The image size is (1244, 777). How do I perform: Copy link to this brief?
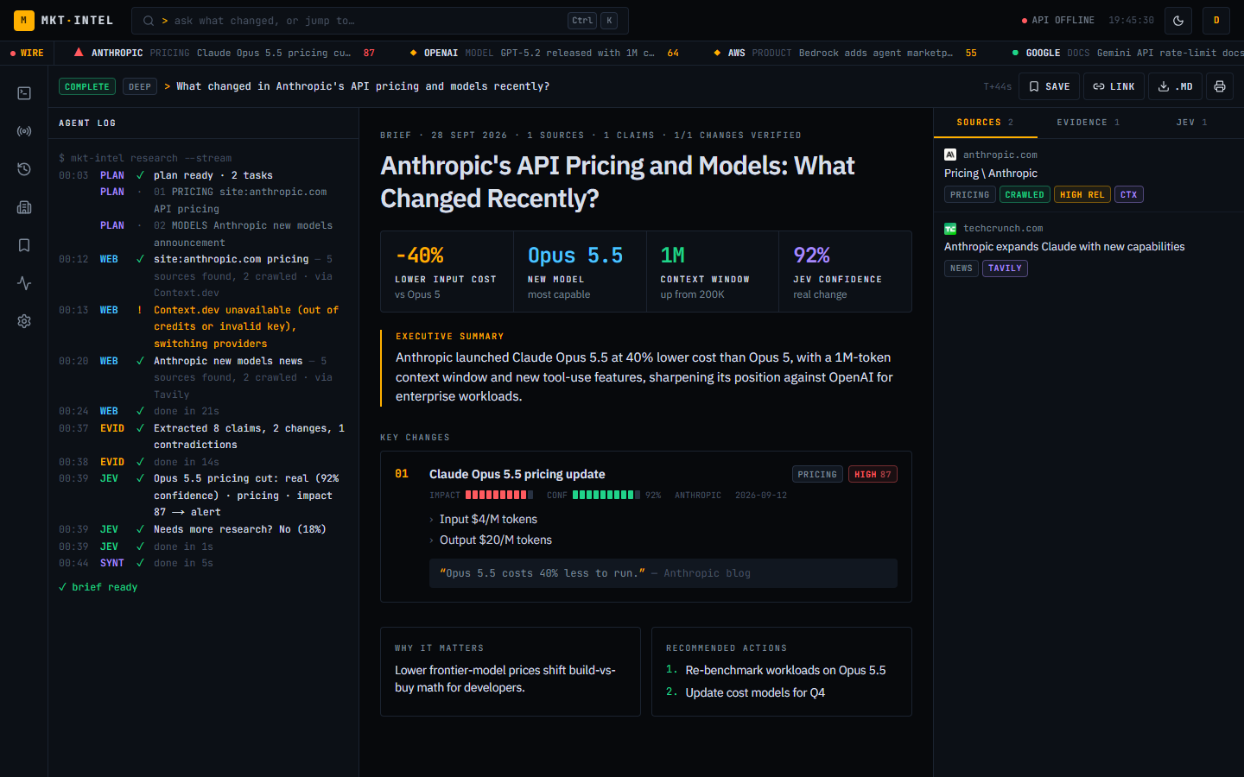(x=1114, y=86)
